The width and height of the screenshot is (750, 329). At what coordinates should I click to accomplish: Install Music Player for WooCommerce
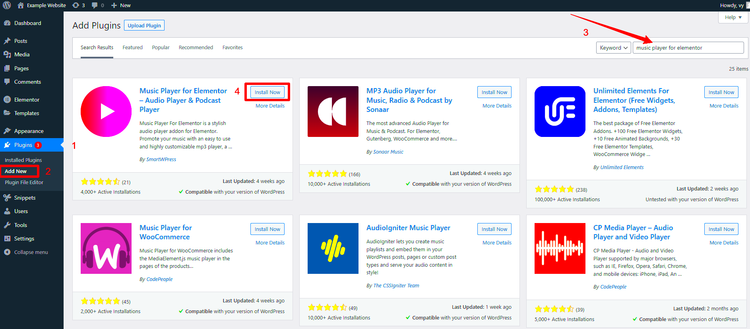click(267, 229)
